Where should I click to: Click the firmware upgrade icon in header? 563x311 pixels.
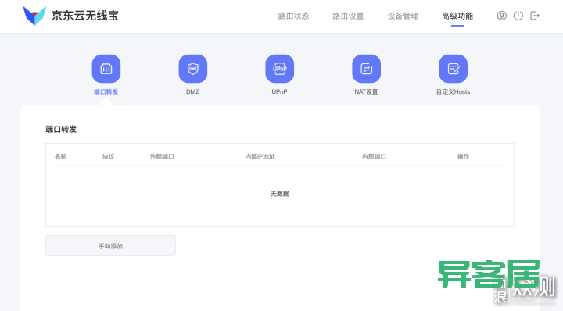[x=501, y=16]
